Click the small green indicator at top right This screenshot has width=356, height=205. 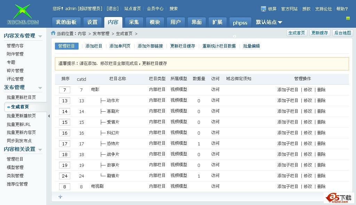[x=348, y=18]
